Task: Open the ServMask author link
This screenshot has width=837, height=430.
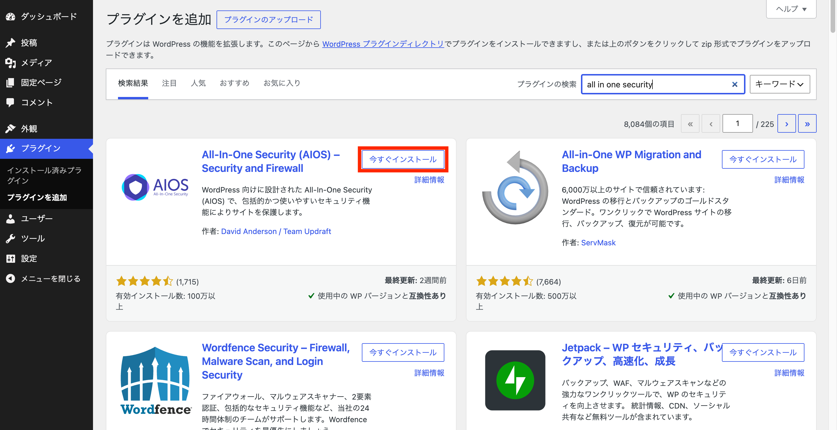Action: pos(598,243)
